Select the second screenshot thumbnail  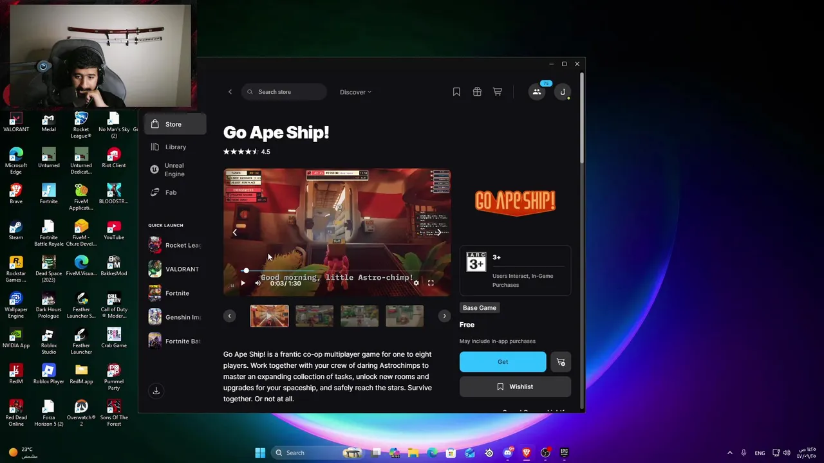click(x=314, y=316)
